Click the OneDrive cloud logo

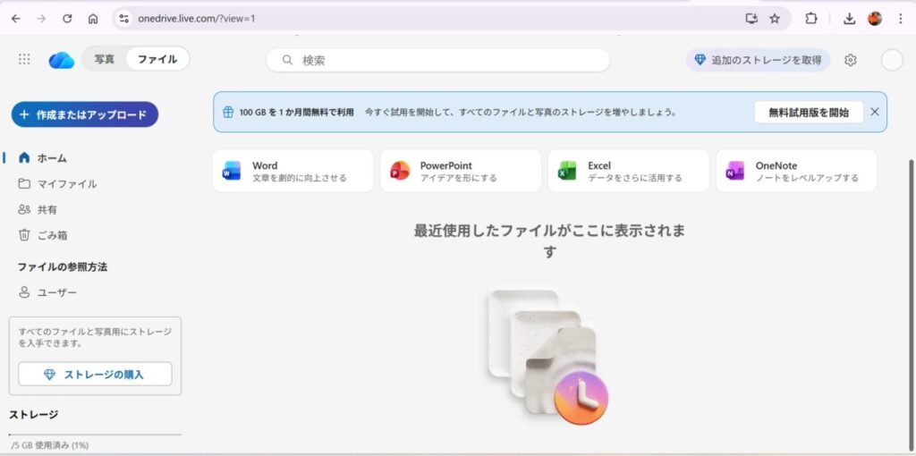(61, 60)
